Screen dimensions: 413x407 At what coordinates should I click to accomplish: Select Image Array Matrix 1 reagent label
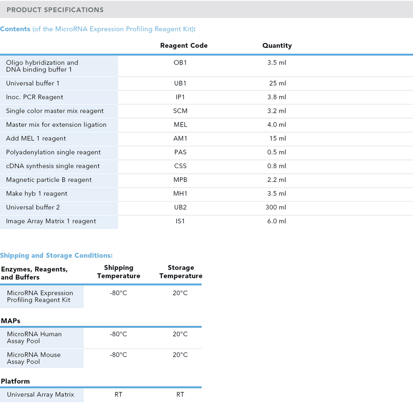coord(51,221)
